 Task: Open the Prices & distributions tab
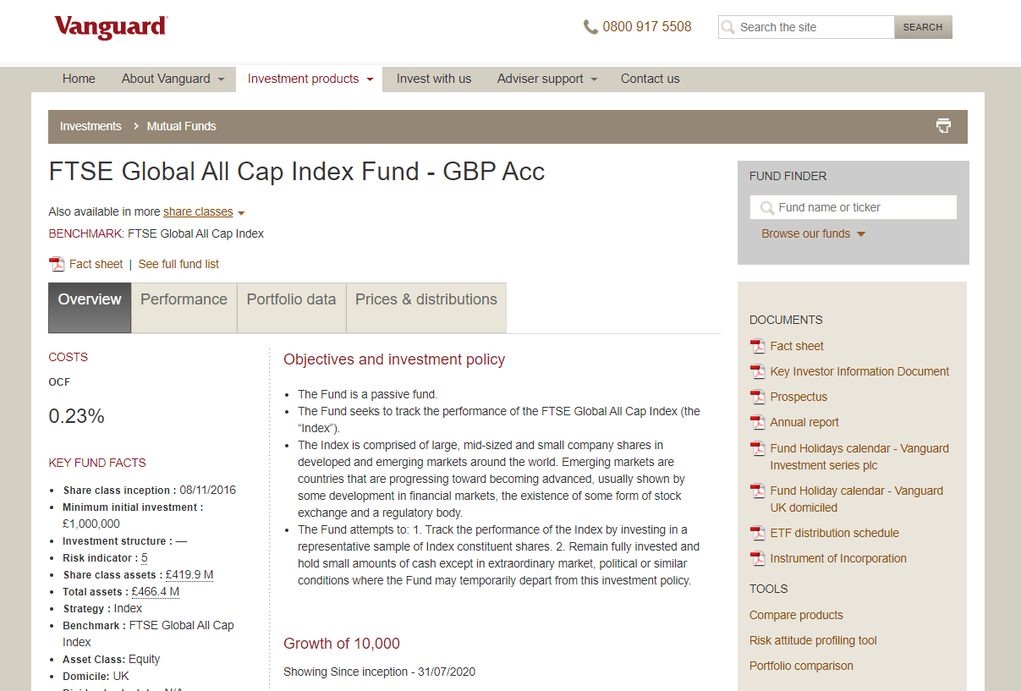(426, 308)
